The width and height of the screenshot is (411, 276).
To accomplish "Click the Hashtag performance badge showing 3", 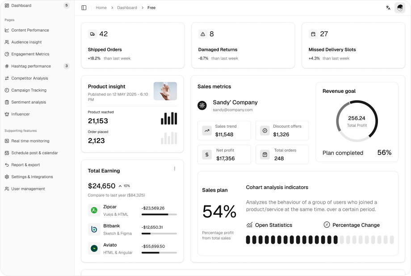I will [x=67, y=66].
